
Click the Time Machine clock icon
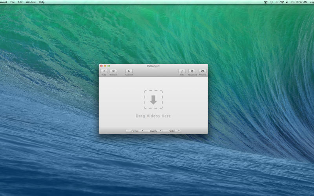[x=271, y=2]
